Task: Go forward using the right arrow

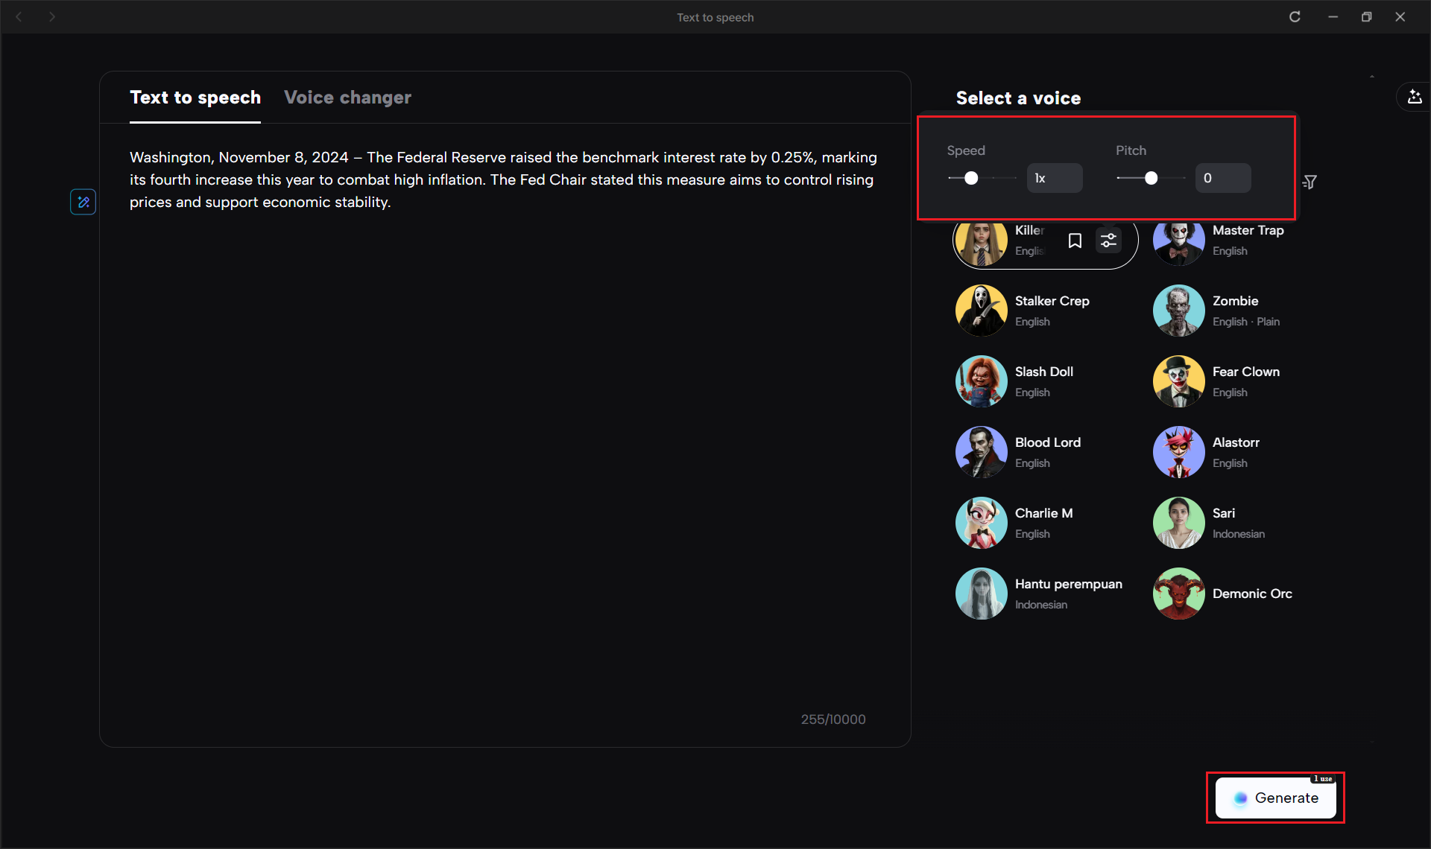Action: [x=52, y=17]
